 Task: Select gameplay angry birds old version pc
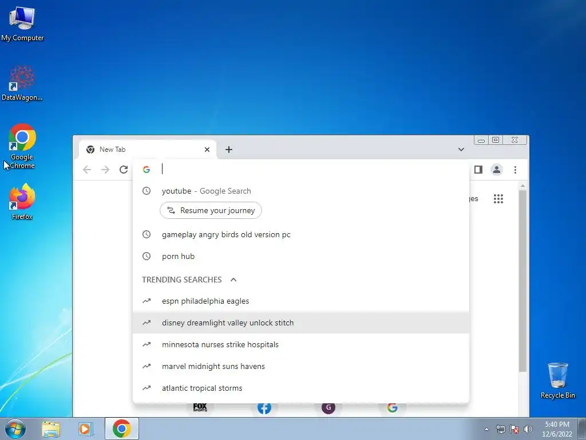coord(301,234)
